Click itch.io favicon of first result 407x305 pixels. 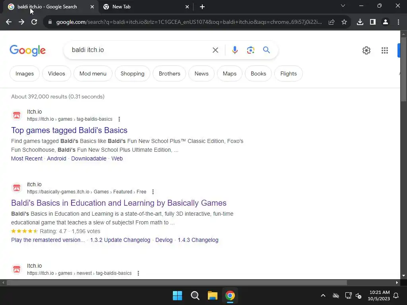[x=17, y=115]
